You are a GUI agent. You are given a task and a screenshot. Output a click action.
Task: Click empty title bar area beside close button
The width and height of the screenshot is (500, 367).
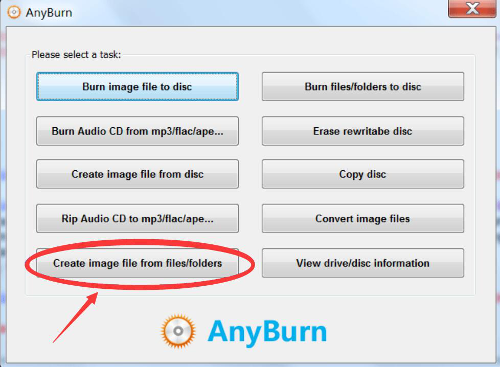click(x=255, y=12)
